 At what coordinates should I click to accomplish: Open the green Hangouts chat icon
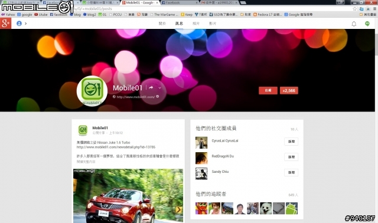(367, 24)
